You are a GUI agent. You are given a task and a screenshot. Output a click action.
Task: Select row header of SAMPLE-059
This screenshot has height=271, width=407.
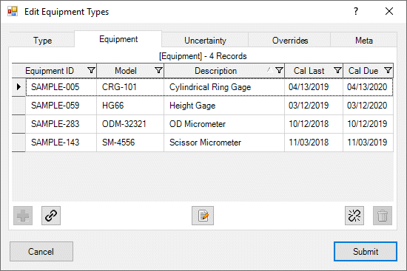pyautogui.click(x=18, y=106)
